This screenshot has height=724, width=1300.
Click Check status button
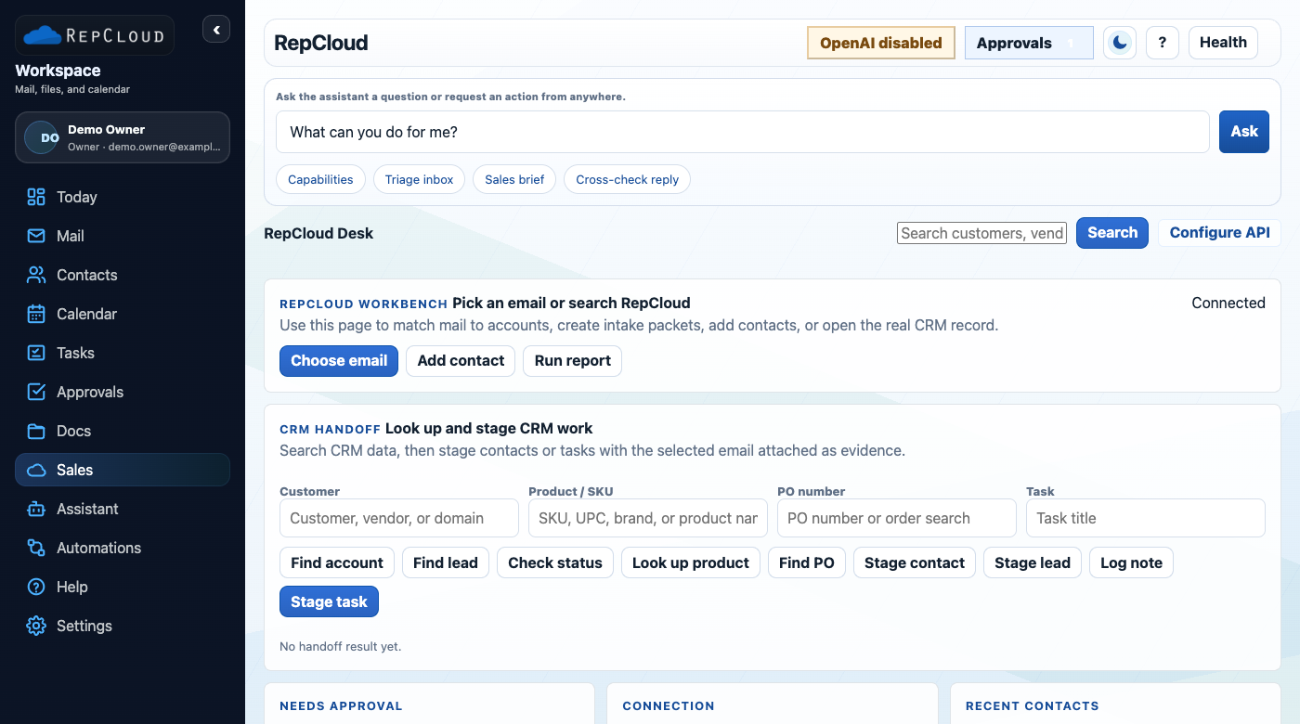click(555, 562)
